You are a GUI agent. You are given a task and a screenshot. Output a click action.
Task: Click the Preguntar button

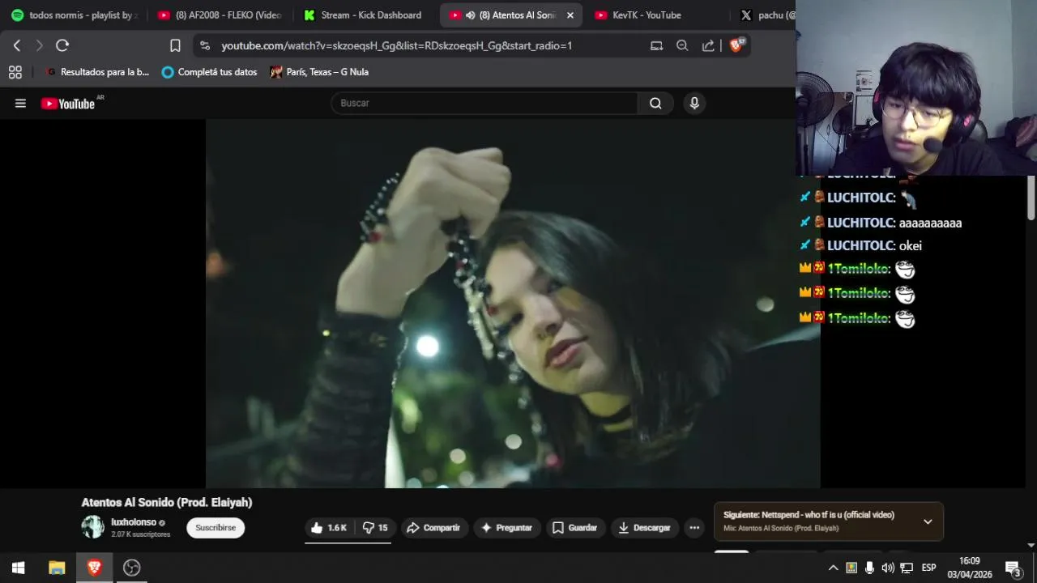tap(507, 528)
